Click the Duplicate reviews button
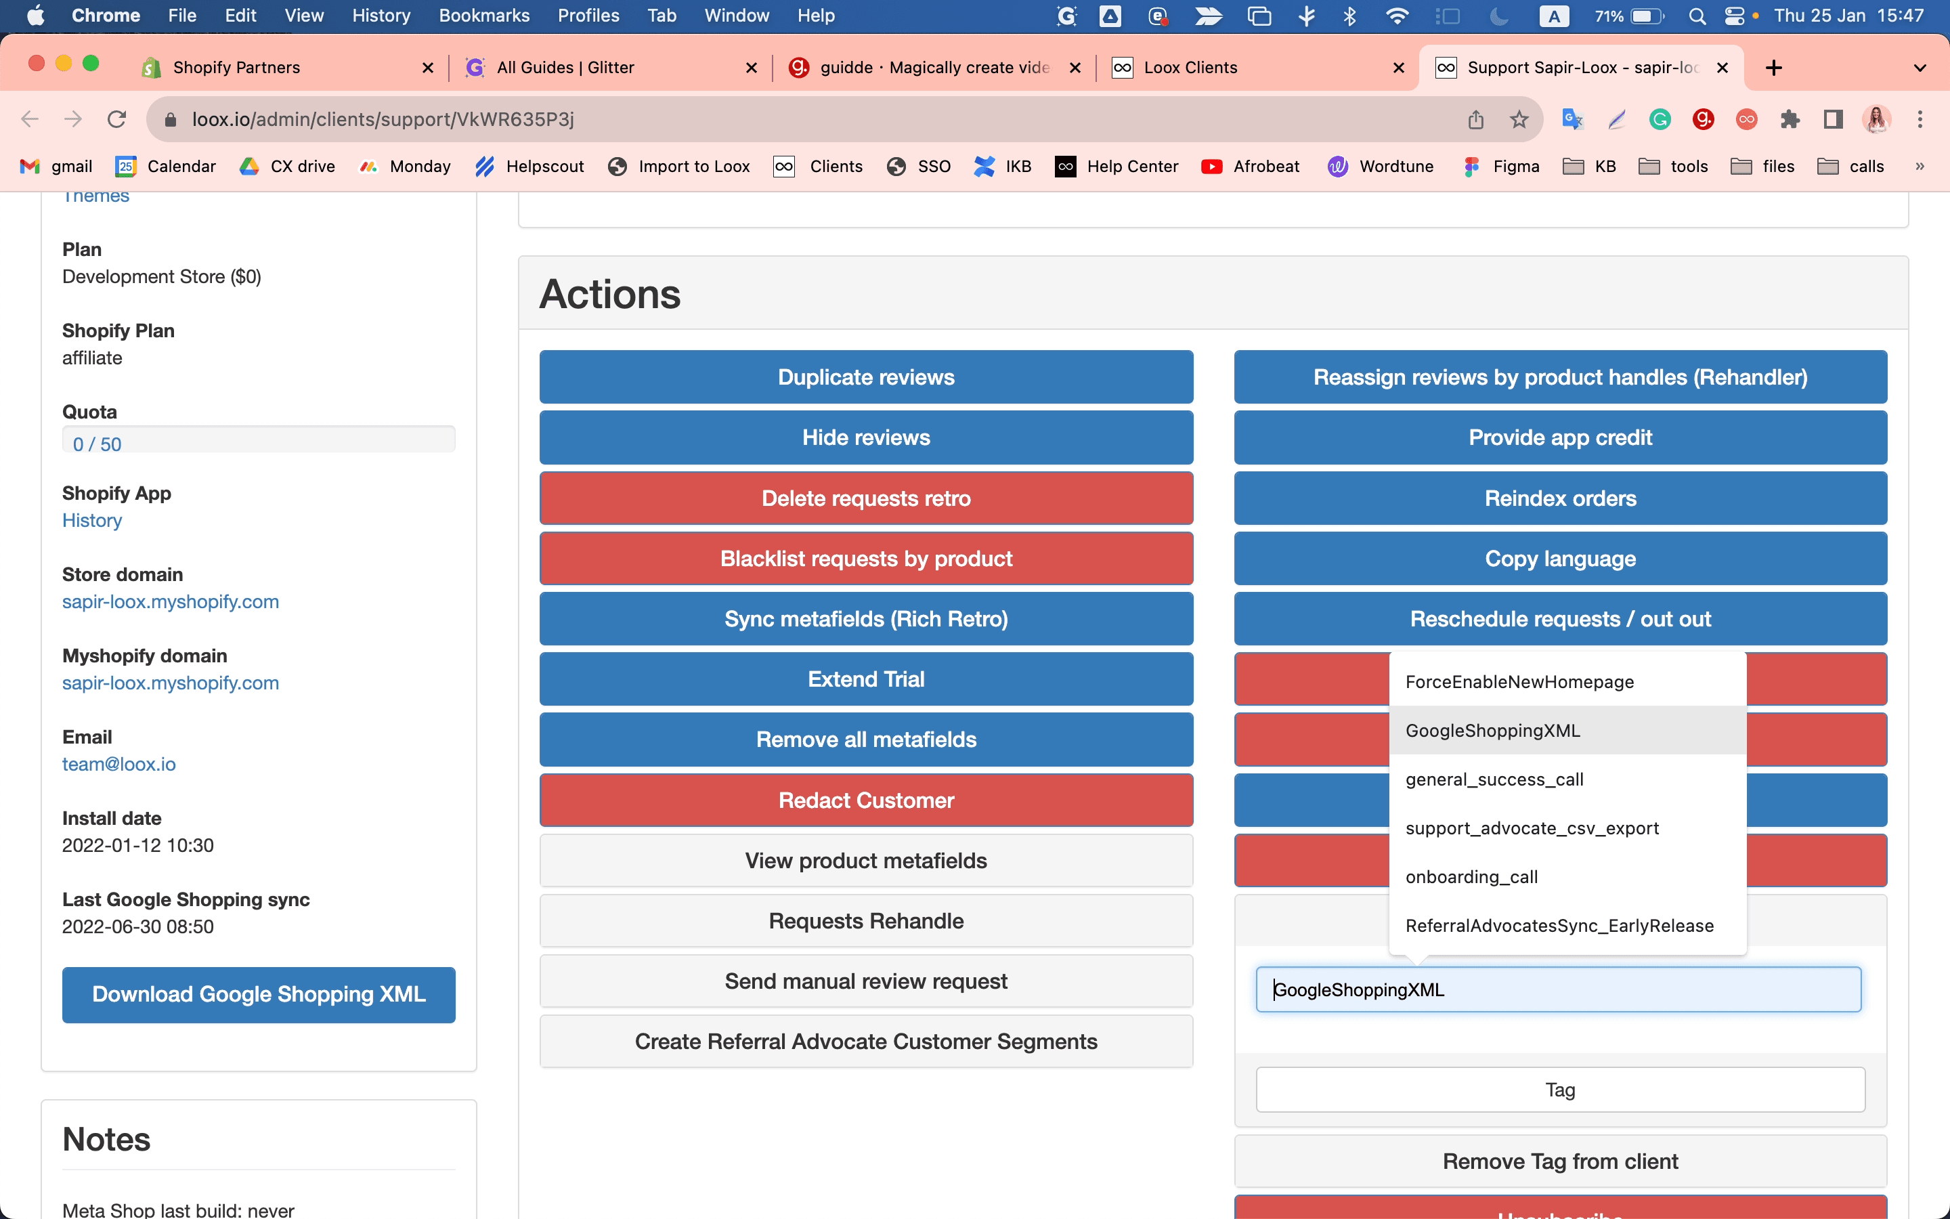This screenshot has height=1219, width=1950. click(x=866, y=377)
